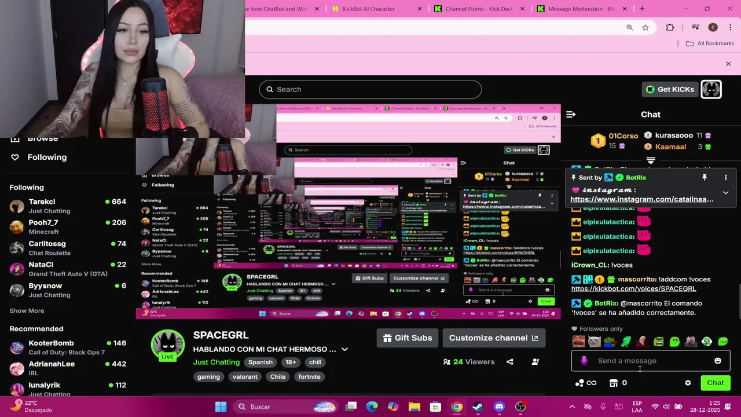
Task: Open Byysnow channel in sidebar
Action: tap(68, 290)
